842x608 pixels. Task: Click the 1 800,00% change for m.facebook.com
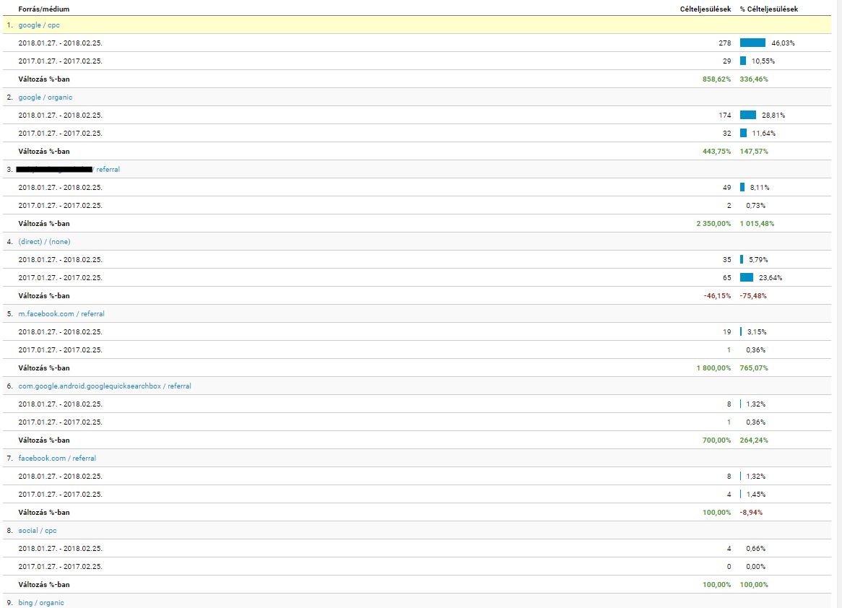tap(713, 368)
